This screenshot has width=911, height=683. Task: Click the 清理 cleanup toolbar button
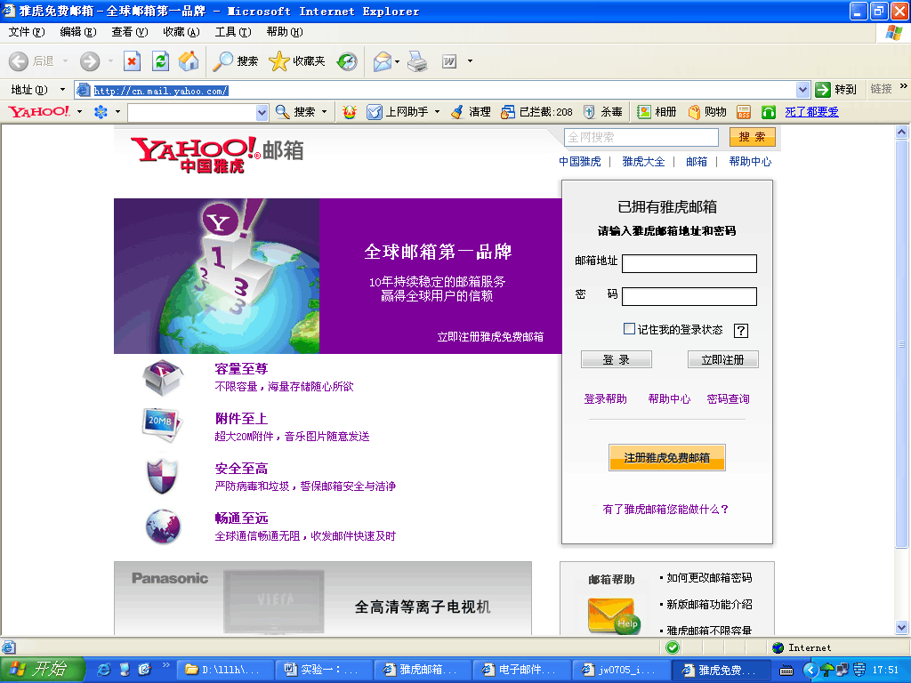click(x=456, y=112)
